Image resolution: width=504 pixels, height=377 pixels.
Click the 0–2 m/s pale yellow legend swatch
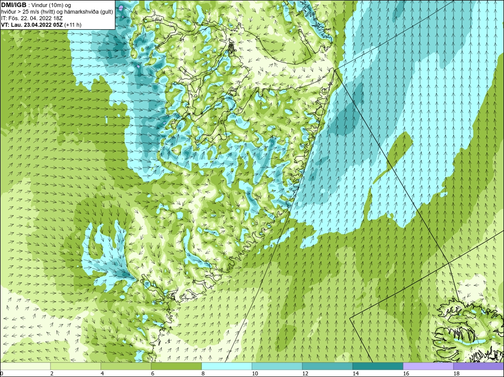point(25,366)
